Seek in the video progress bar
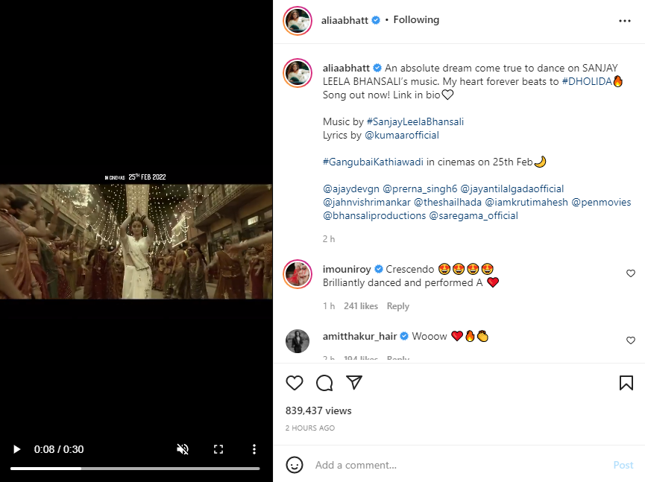This screenshot has width=645, height=482. click(134, 469)
